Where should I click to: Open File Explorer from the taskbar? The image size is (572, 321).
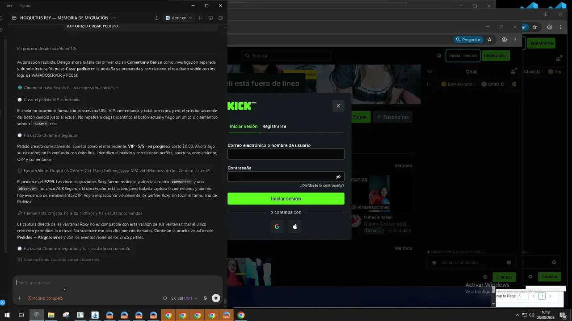pos(51,315)
